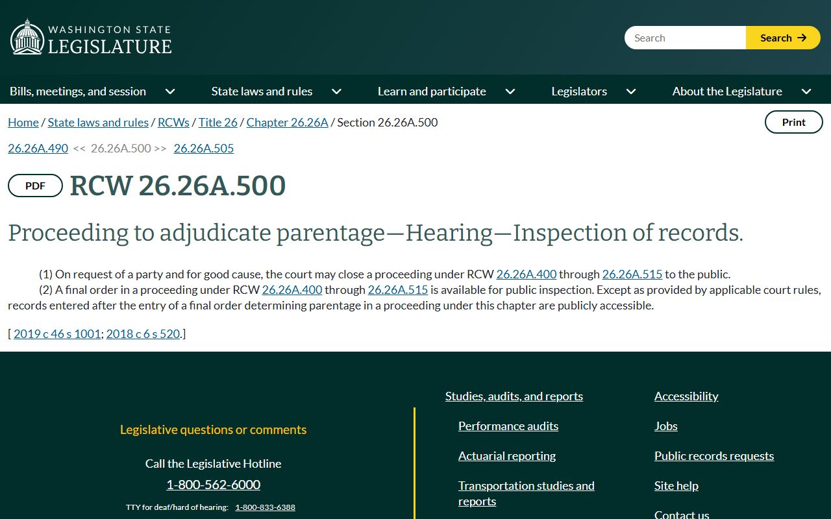
Task: Expand the State laws and rules chevron
Action: pyautogui.click(x=336, y=91)
